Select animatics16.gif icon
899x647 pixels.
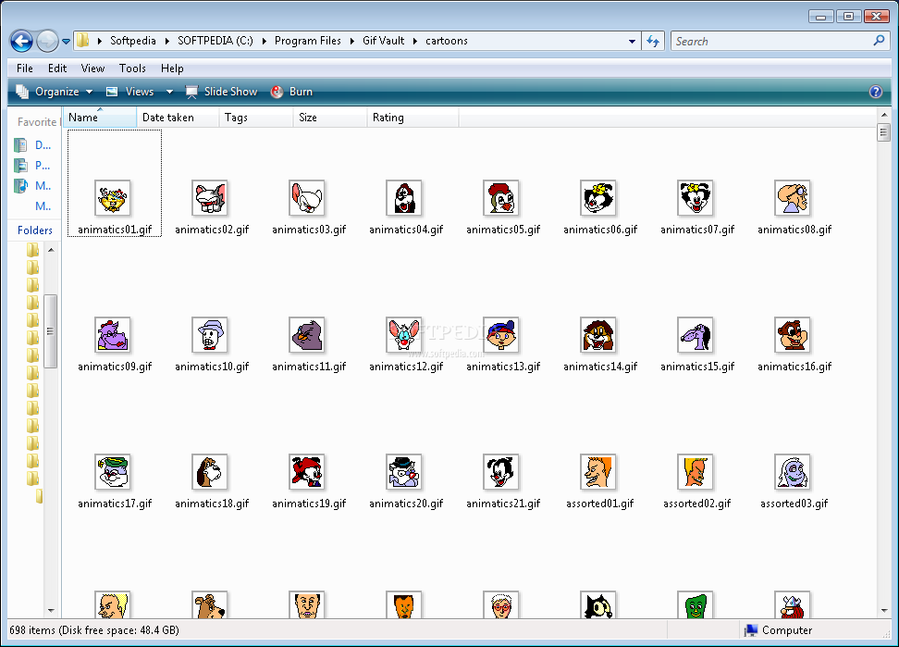[793, 335]
